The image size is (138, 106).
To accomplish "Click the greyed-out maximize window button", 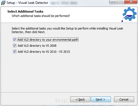I will pyautogui.click(x=121, y=2).
